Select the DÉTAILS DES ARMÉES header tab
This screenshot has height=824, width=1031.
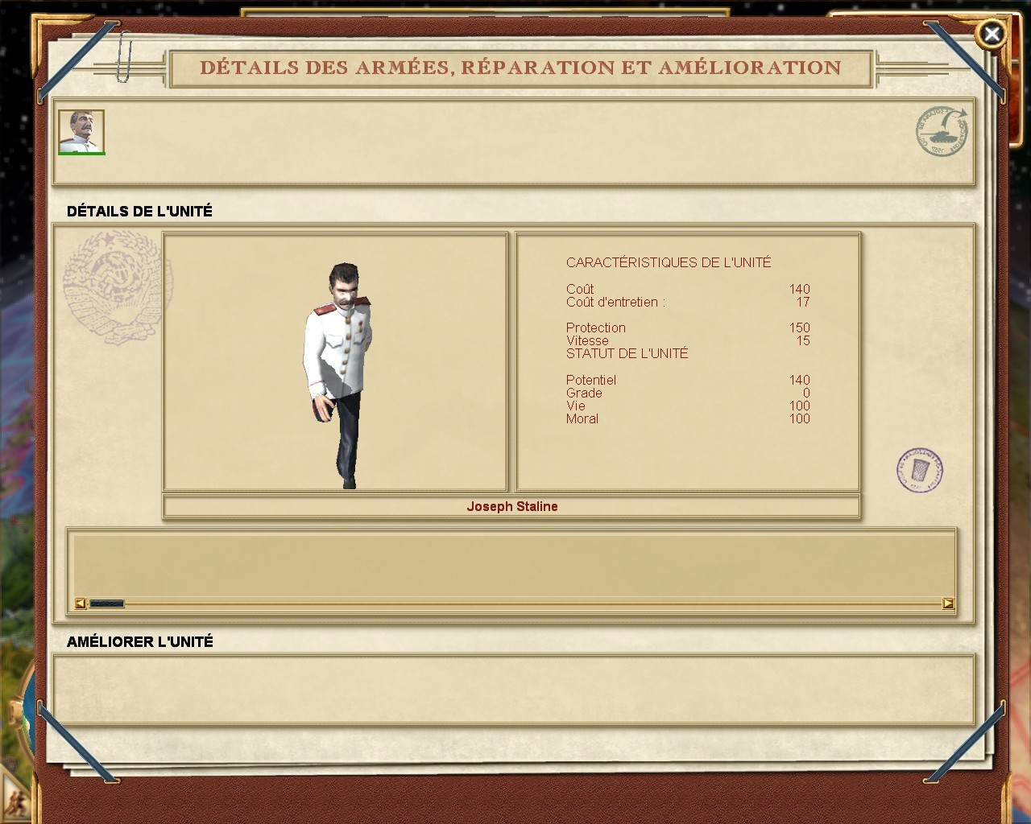(520, 68)
